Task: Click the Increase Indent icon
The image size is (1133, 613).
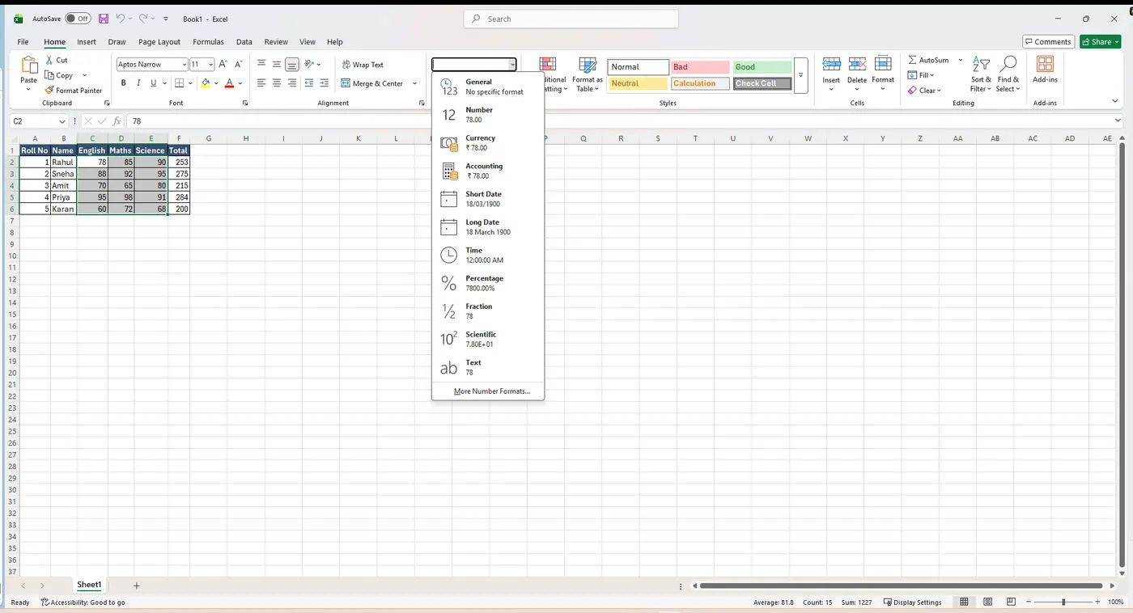Action: click(x=325, y=83)
